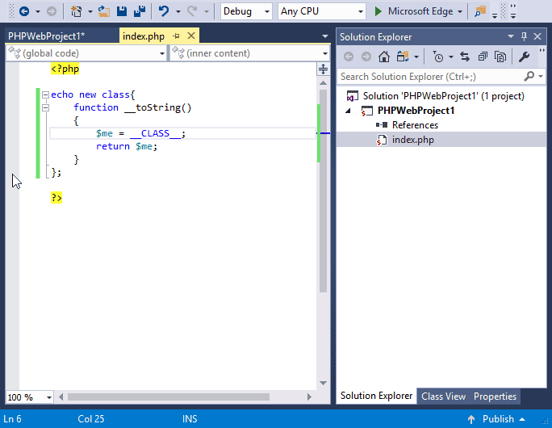Open Properties with the wrench icon
552x428 pixels.
pyautogui.click(x=525, y=57)
